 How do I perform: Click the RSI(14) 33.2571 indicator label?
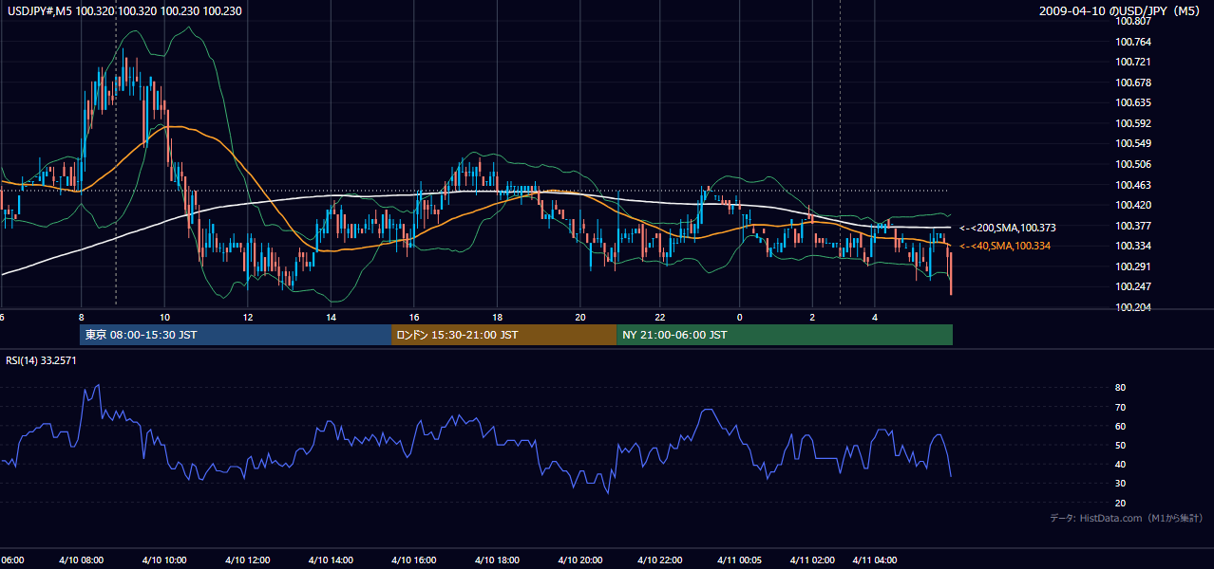tap(42, 360)
